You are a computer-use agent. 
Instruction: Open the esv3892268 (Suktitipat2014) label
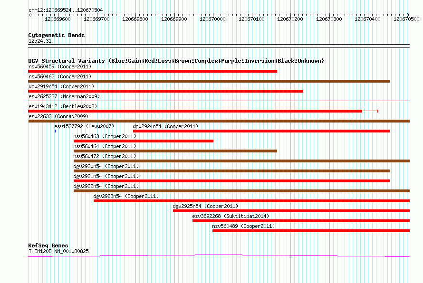click(x=231, y=216)
